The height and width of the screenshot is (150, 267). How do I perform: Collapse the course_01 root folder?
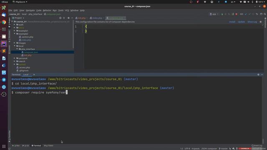(x=12, y=22)
